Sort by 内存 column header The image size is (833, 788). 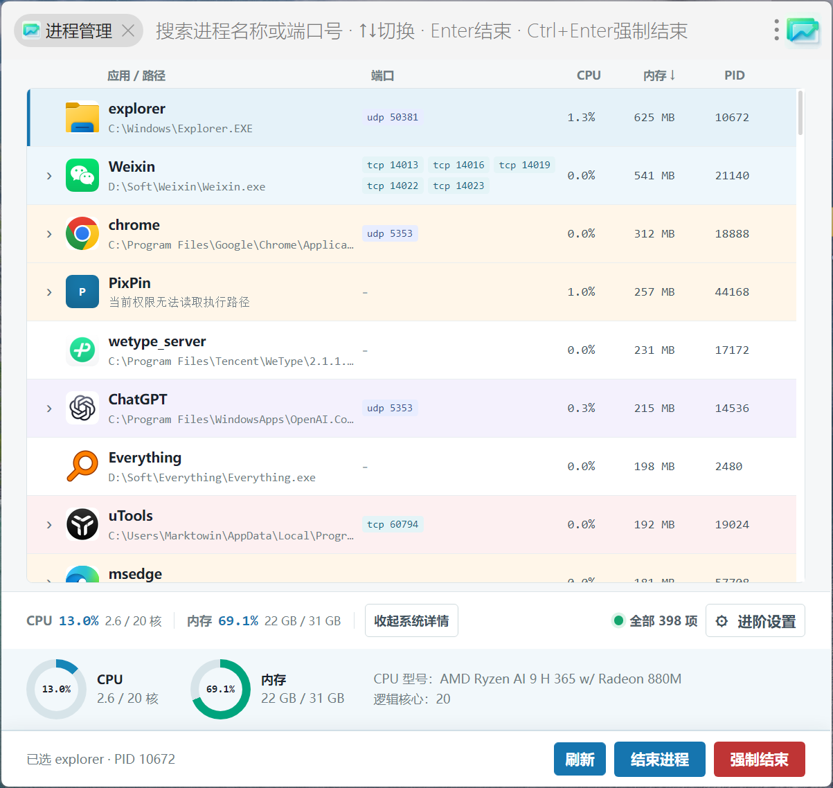[659, 75]
